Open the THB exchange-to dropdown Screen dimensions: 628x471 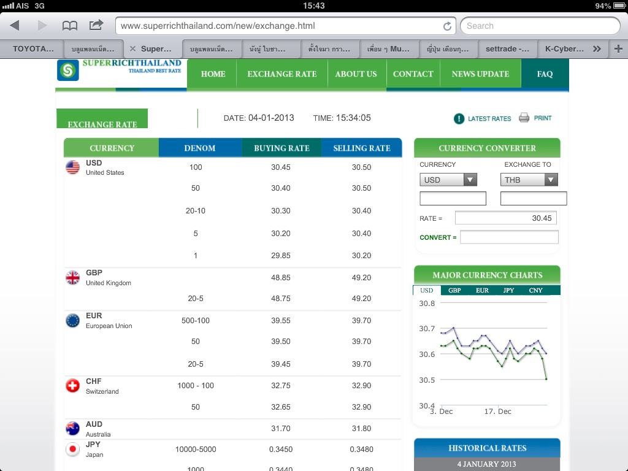pos(529,180)
